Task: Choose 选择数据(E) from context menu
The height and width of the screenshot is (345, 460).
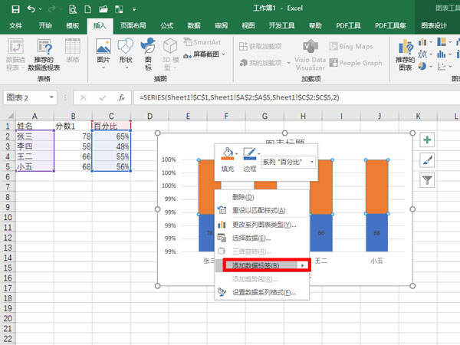Action: tap(261, 238)
